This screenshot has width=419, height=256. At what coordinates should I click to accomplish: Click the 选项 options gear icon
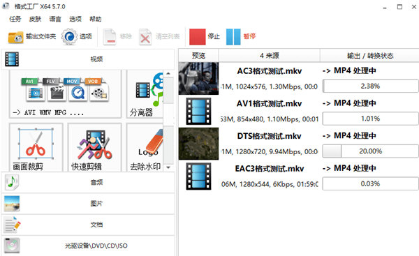pos(69,36)
